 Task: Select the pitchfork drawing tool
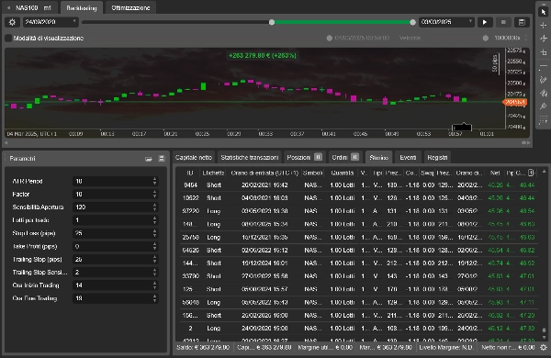[x=544, y=106]
